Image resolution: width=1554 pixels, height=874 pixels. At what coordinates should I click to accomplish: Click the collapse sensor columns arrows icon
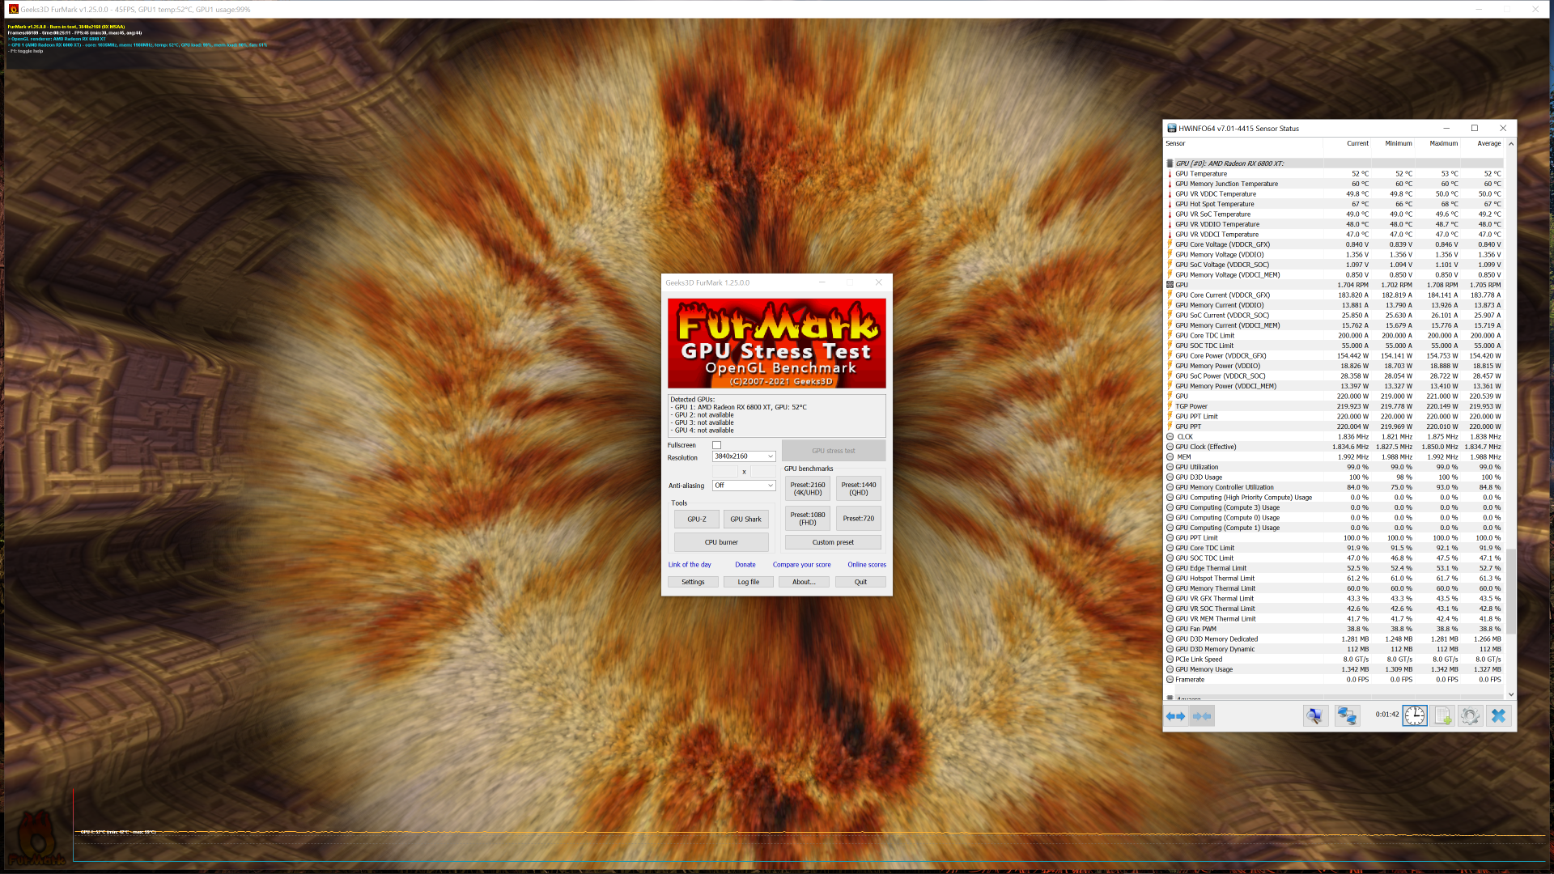tap(1202, 716)
